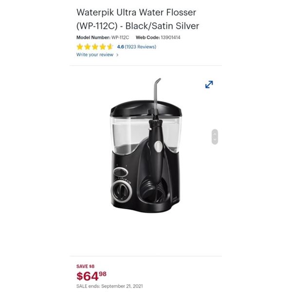Expand the product image to fullscreen
The height and width of the screenshot is (292, 292).
point(209,84)
